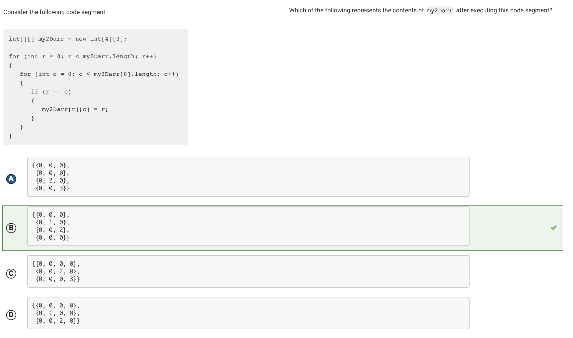This screenshot has width=573, height=338.
Task: Choose option D as your answer
Action: [x=248, y=313]
